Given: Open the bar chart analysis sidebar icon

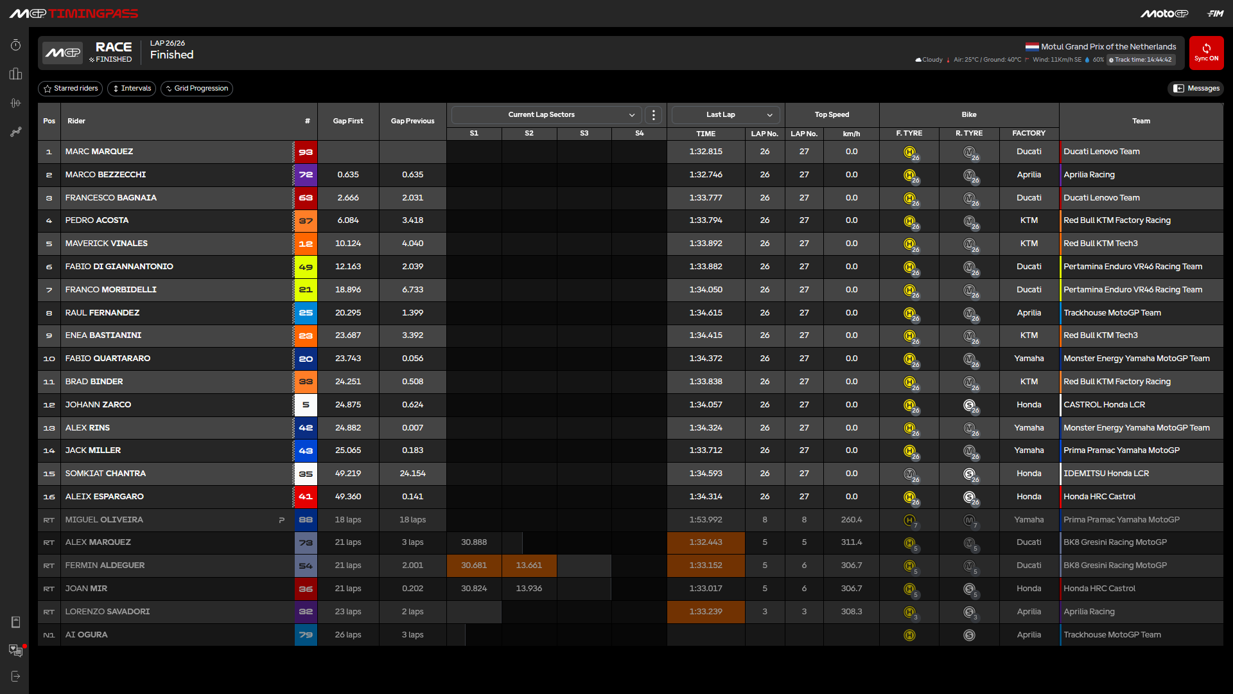Looking at the screenshot, I should pyautogui.click(x=15, y=74).
